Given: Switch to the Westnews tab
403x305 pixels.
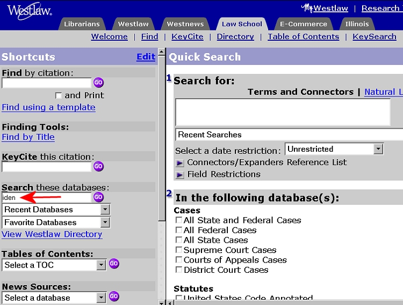Looking at the screenshot, I should 185,24.
